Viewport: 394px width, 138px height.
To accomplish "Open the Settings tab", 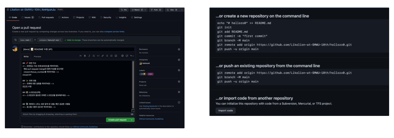I will [136, 17].
